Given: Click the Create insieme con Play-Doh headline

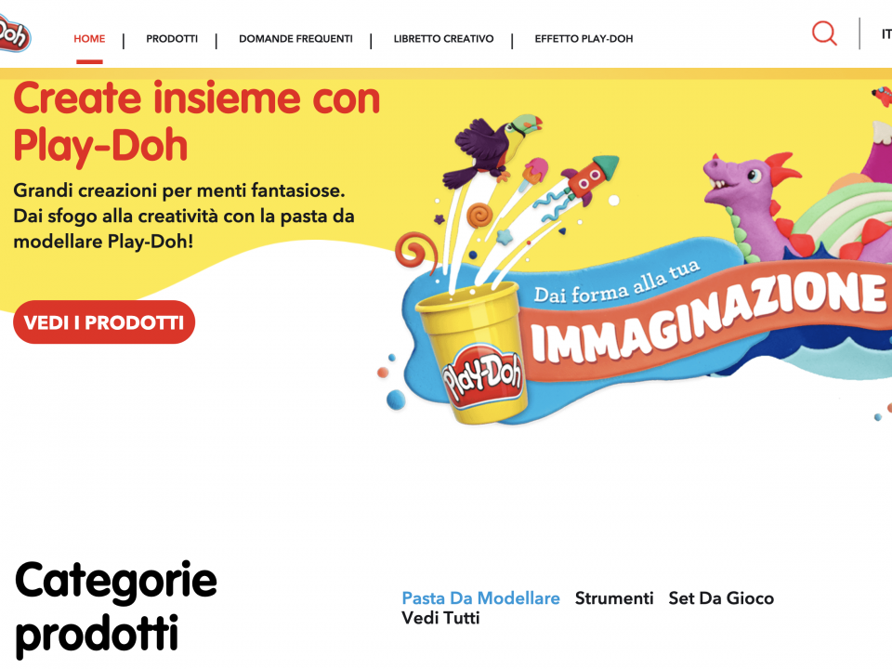Looking at the screenshot, I should (x=196, y=122).
